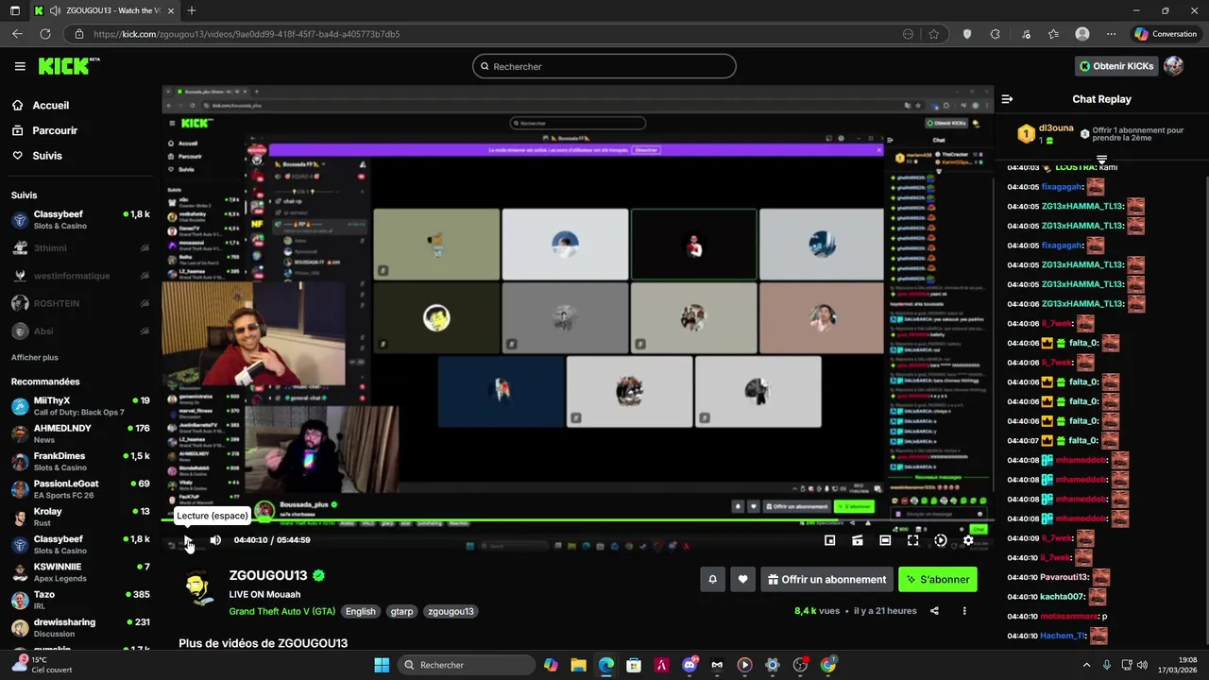Image resolution: width=1209 pixels, height=680 pixels.
Task: Expand followed list with Afficher plus
Action: [x=35, y=358]
